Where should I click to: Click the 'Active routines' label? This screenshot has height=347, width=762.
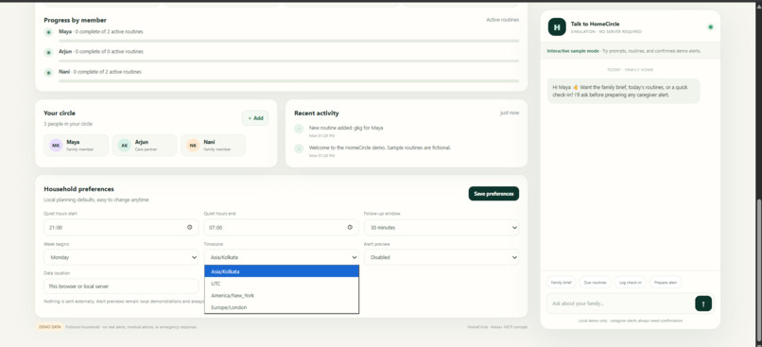click(503, 20)
